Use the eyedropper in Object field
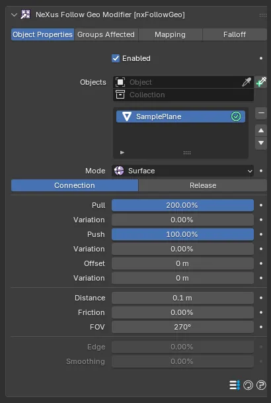 [x=247, y=82]
